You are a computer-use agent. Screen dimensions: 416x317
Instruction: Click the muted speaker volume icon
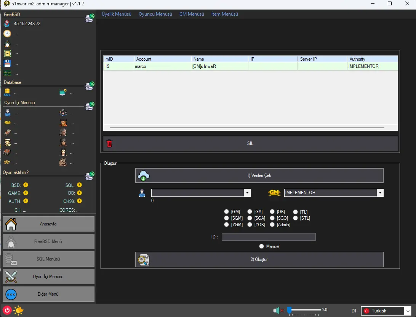point(278,311)
